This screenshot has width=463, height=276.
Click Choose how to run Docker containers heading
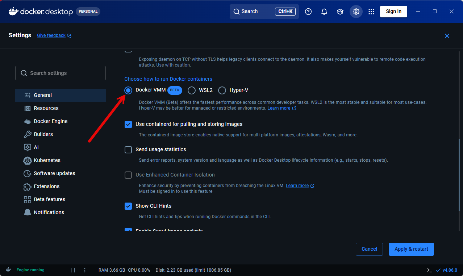tap(168, 79)
